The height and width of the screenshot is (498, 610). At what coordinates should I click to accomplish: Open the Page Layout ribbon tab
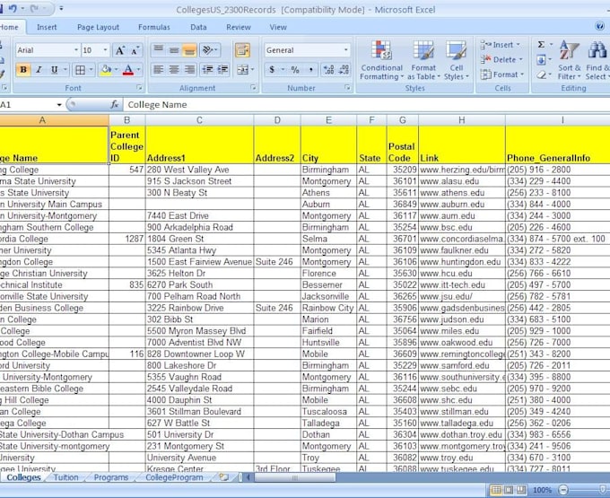[x=98, y=27]
